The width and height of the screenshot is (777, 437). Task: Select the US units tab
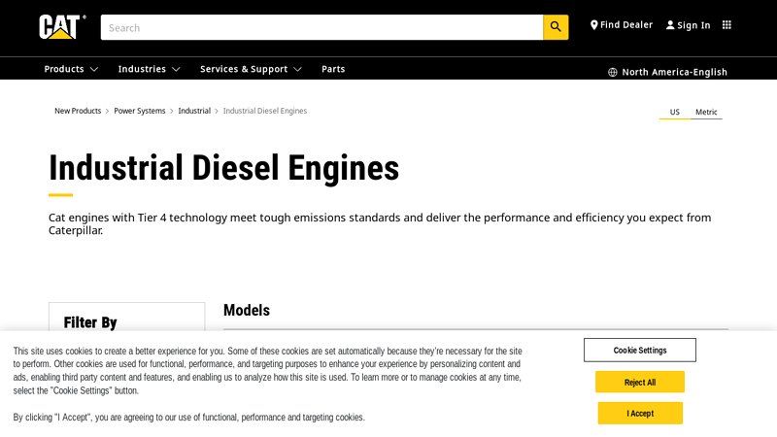tap(674, 112)
